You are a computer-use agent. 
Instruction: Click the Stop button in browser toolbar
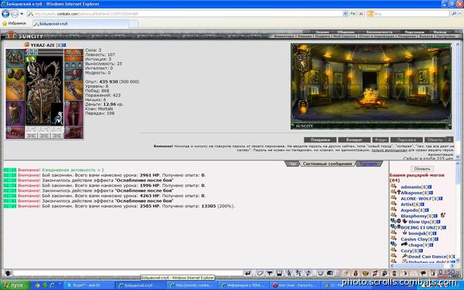(x=361, y=14)
